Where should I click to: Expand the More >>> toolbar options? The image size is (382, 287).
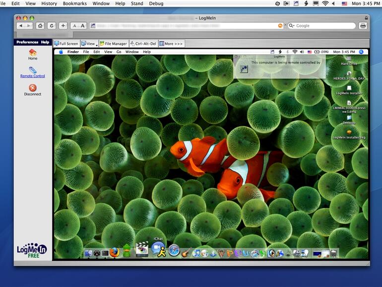(x=171, y=44)
